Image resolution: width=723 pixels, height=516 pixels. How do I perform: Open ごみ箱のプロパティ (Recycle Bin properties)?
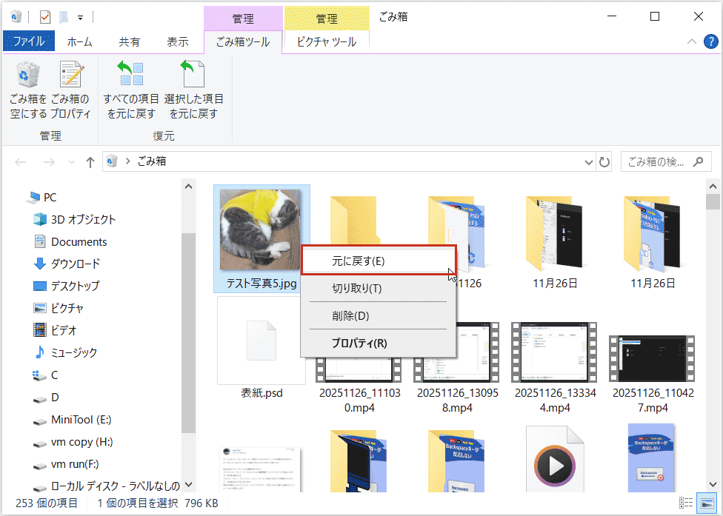pyautogui.click(x=70, y=89)
